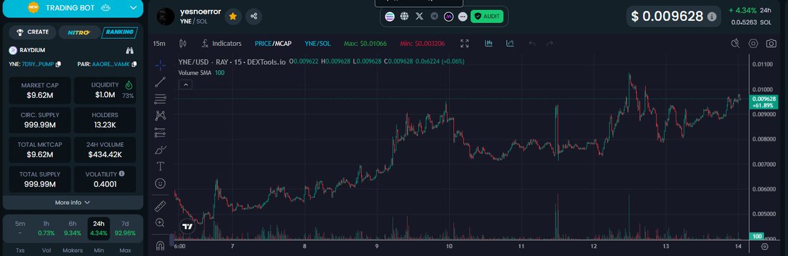The image size is (788, 256).
Task: Open the Moby social link icon
Action: 449,16
